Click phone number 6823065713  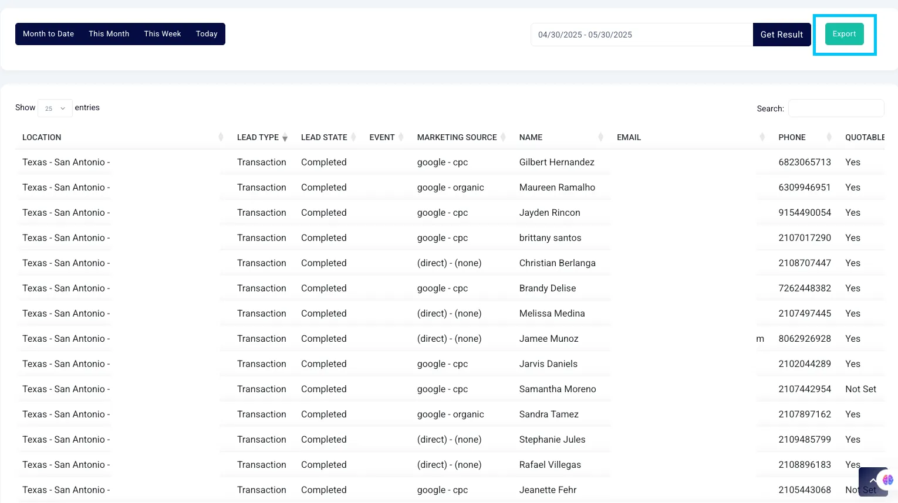(805, 162)
